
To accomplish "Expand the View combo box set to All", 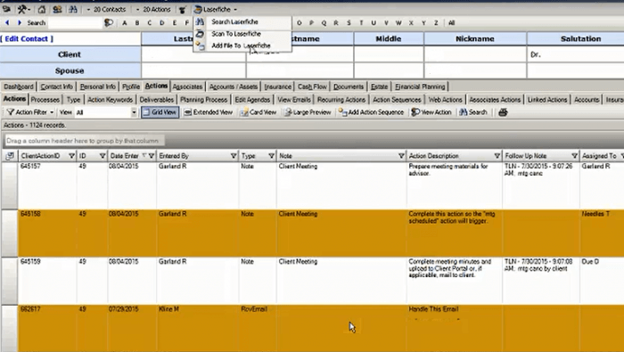I will [134, 112].
